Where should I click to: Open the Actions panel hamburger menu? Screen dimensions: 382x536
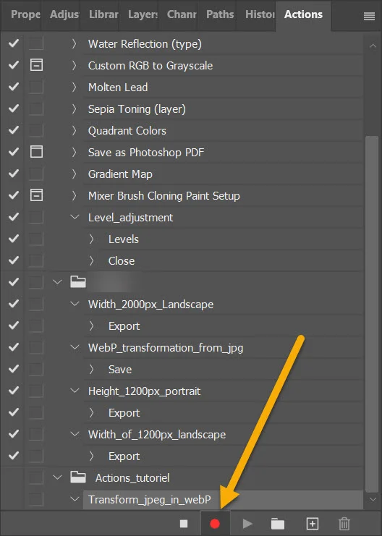(x=370, y=16)
